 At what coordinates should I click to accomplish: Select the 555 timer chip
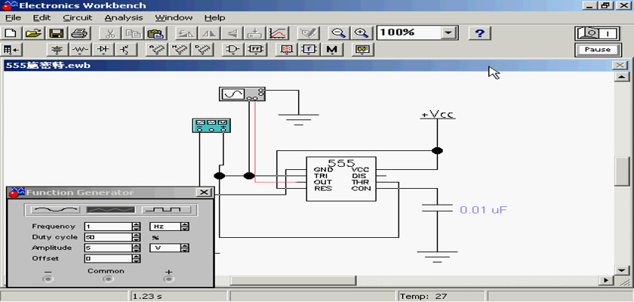click(x=341, y=179)
